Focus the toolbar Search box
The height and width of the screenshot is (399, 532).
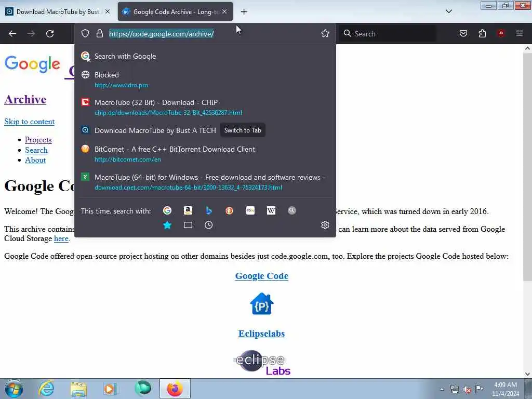point(388,34)
